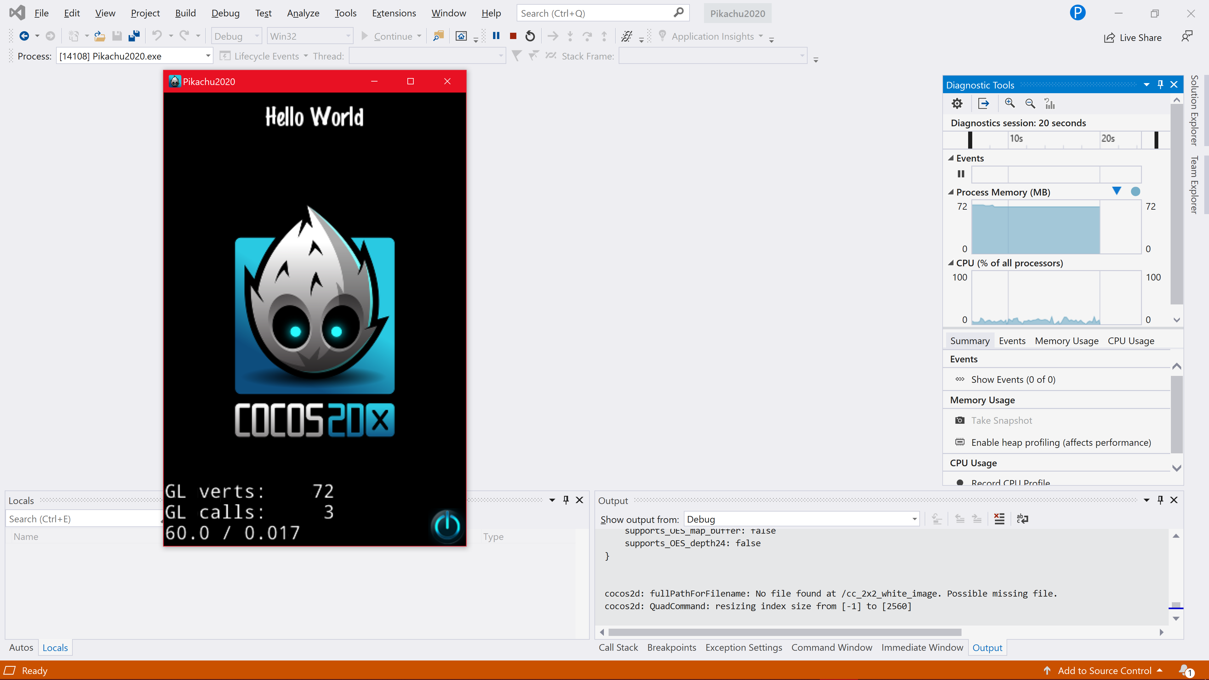Viewport: 1209px width, 680px height.
Task: Click the Save All toolbar icon
Action: [x=134, y=36]
